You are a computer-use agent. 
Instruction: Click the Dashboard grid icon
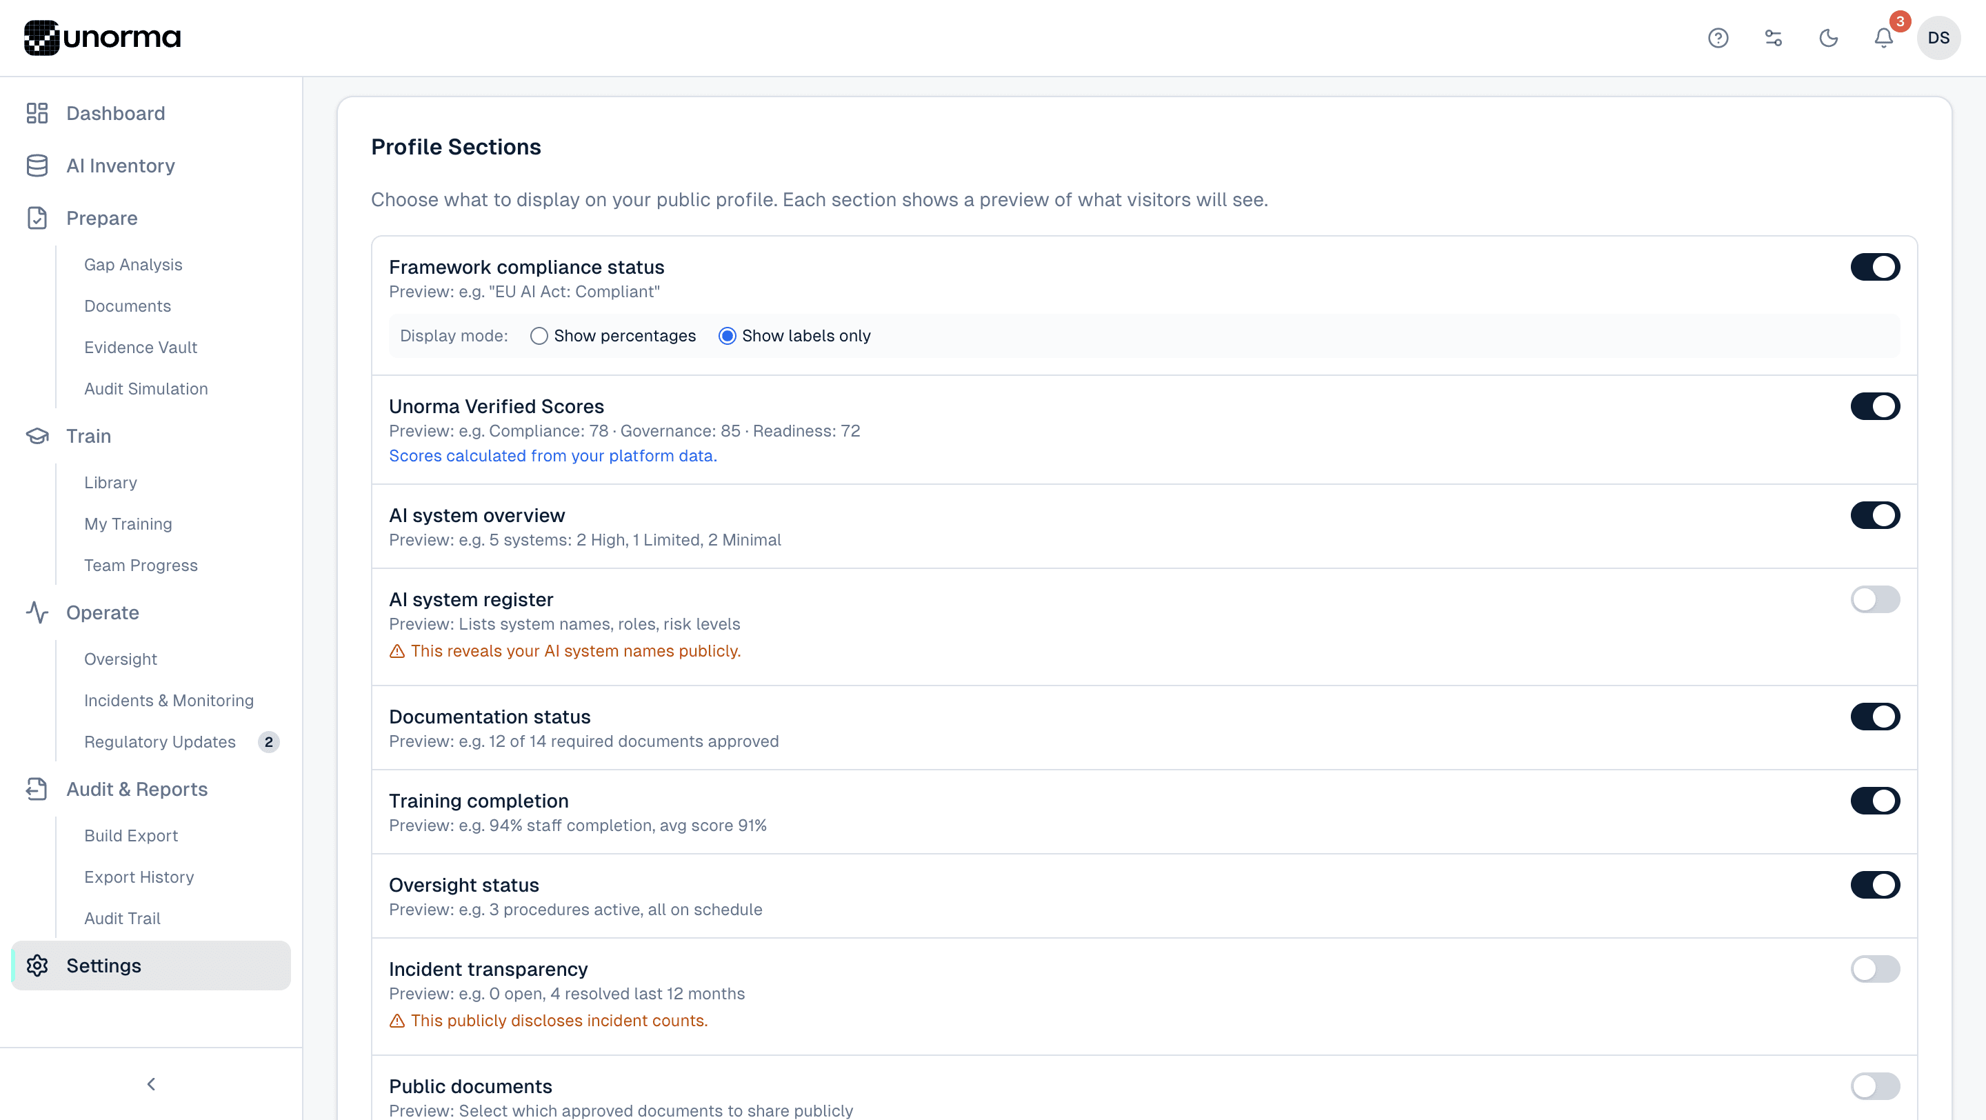37,113
